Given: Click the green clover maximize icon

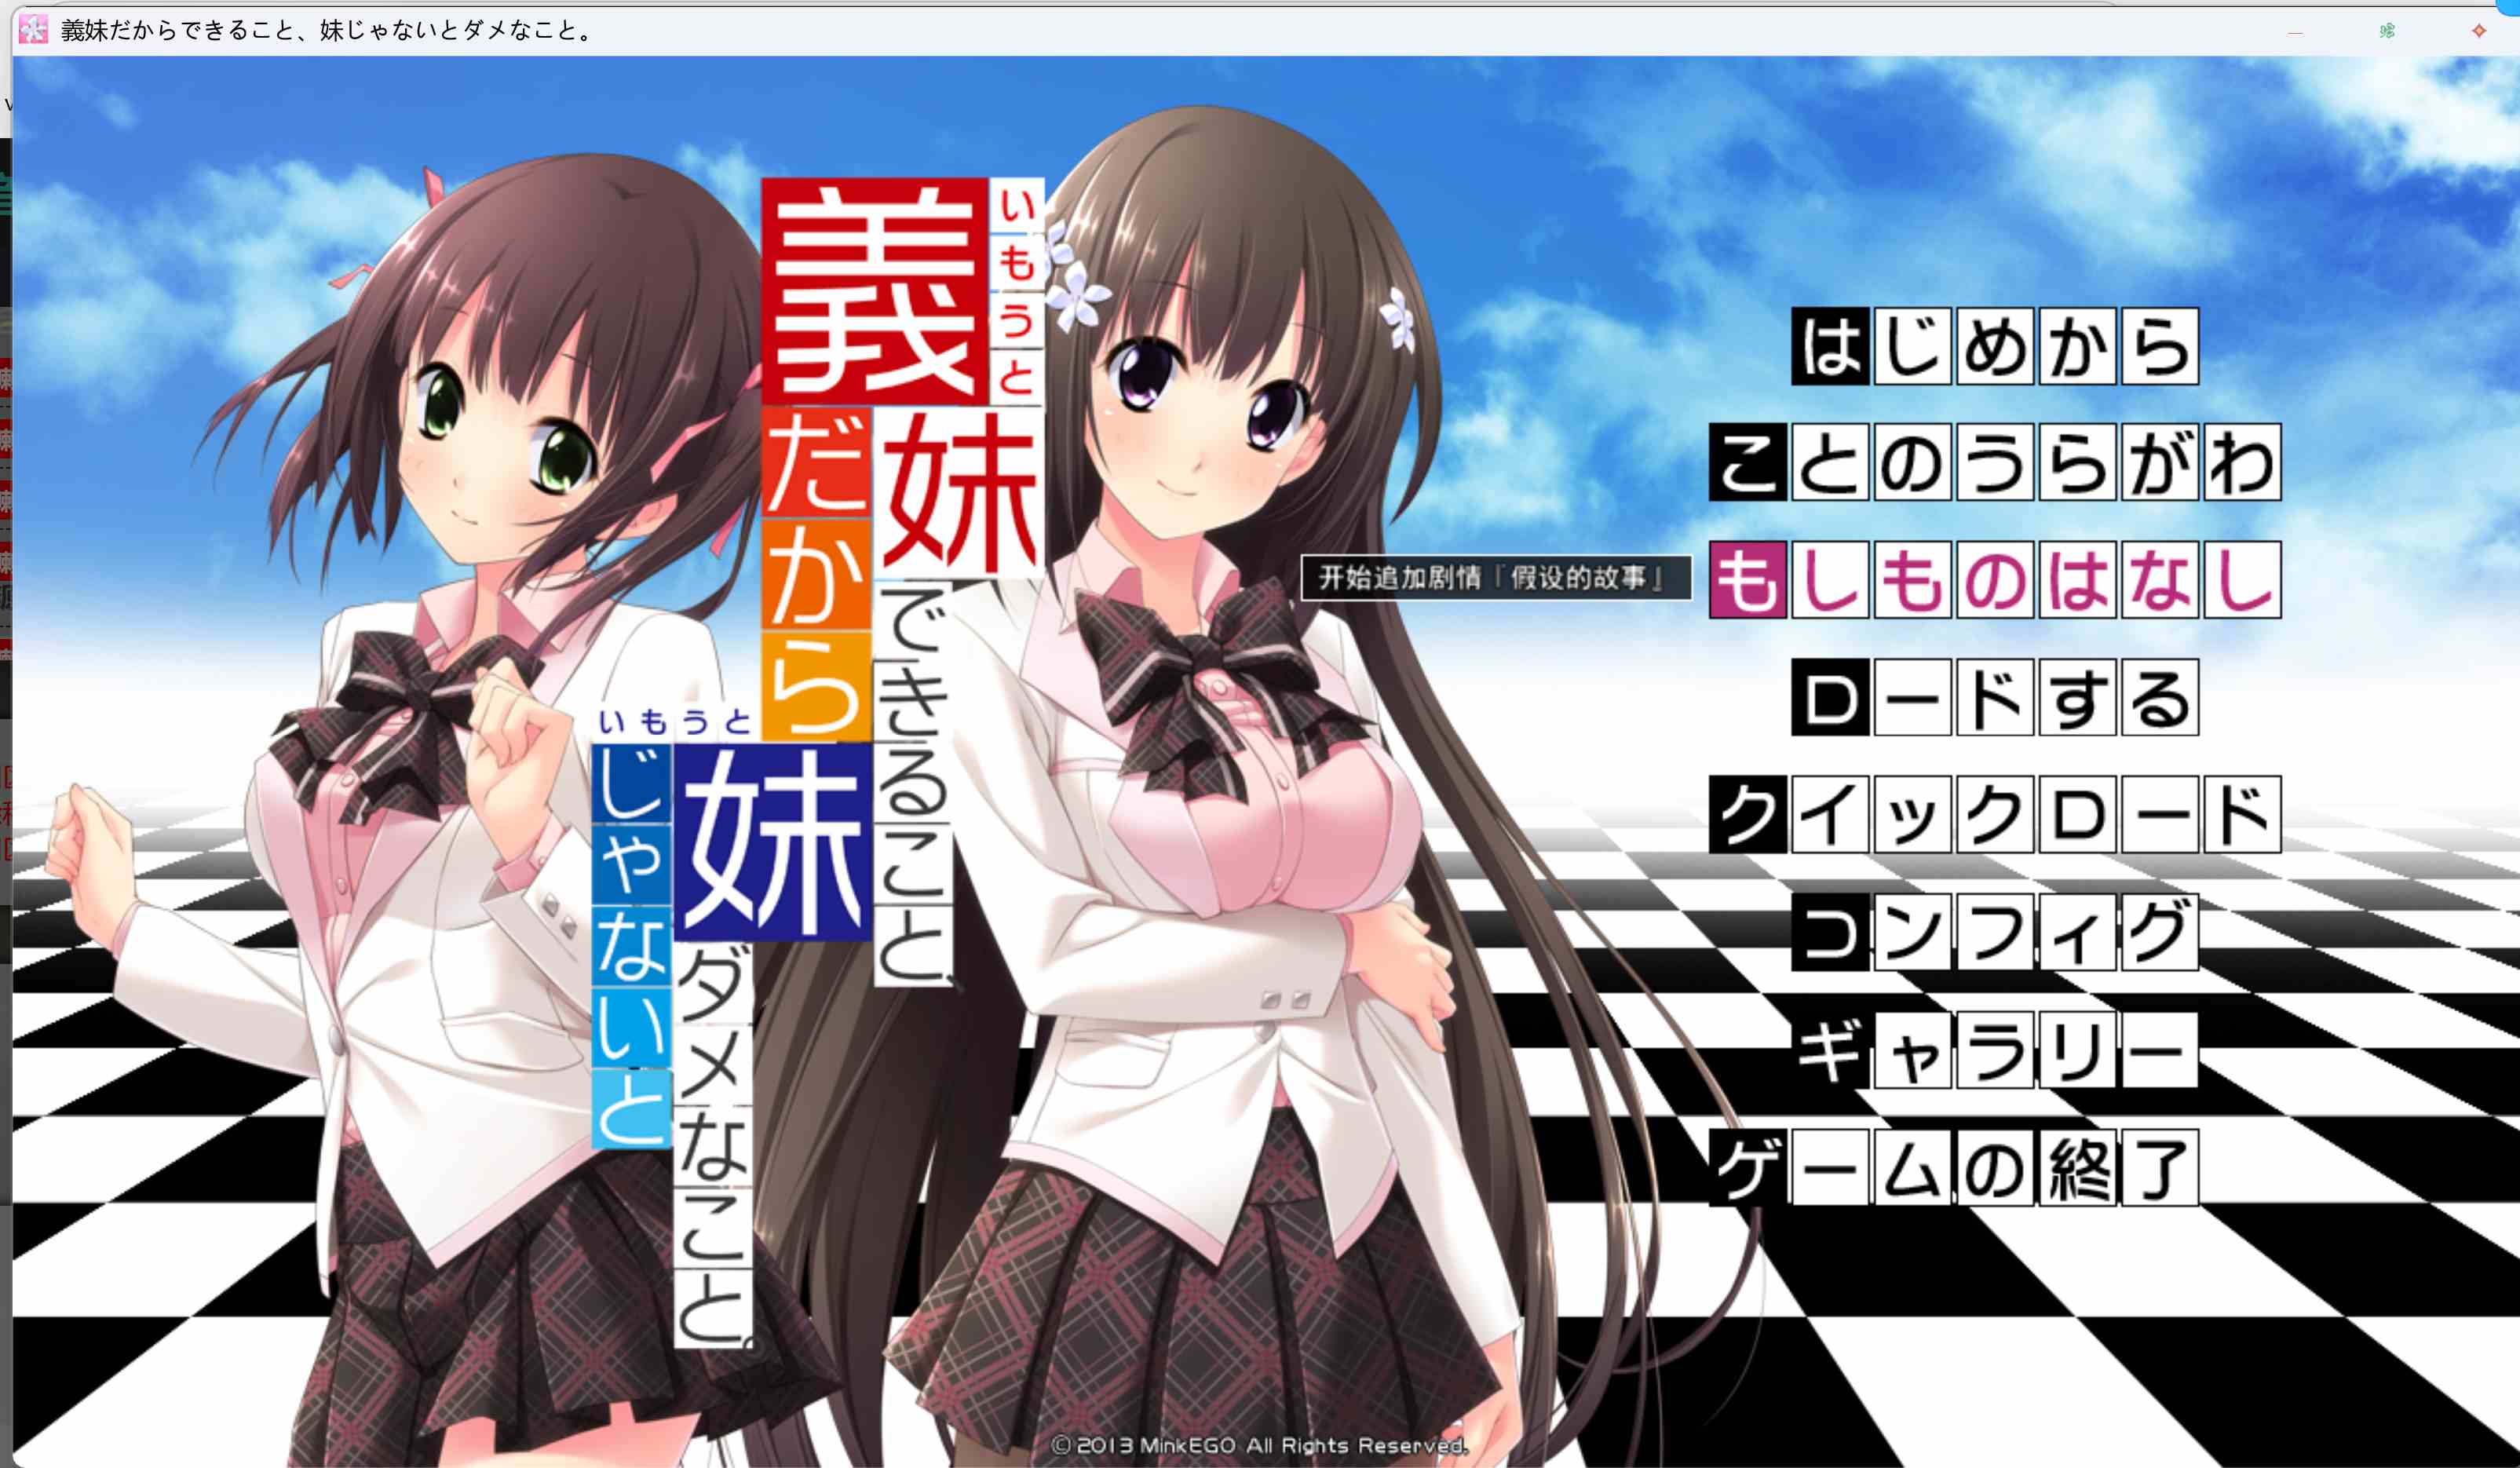Looking at the screenshot, I should (x=2387, y=31).
